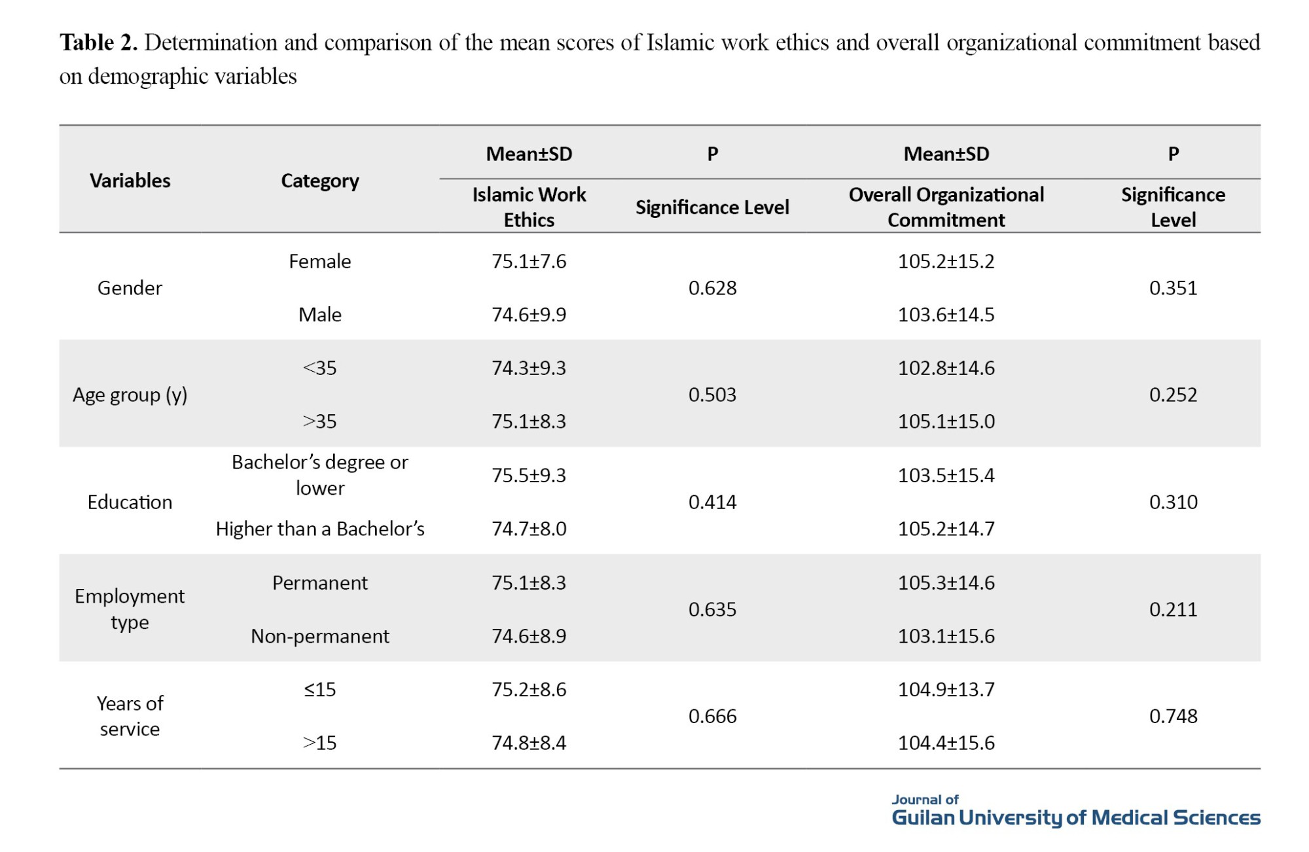This screenshot has width=1309, height=852.
Task: Click the 0.628 significance value
Action: pyautogui.click(x=712, y=288)
